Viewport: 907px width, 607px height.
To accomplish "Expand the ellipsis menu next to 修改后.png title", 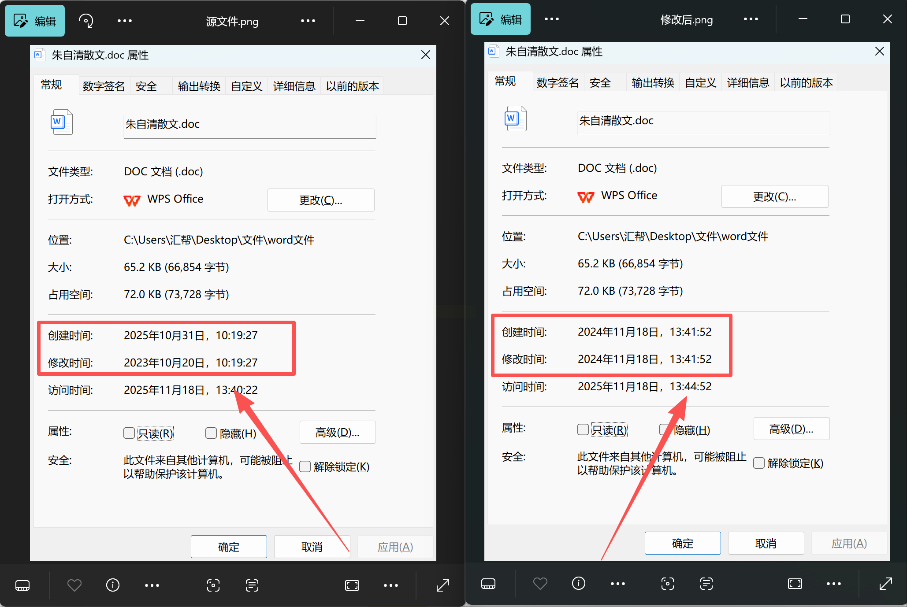I will tap(751, 19).
